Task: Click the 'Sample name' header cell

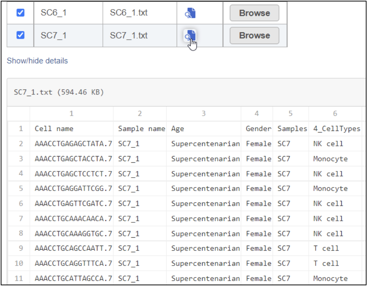Action: pyautogui.click(x=141, y=128)
